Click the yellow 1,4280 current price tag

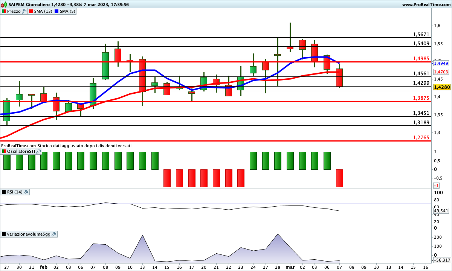pyautogui.click(x=442, y=87)
